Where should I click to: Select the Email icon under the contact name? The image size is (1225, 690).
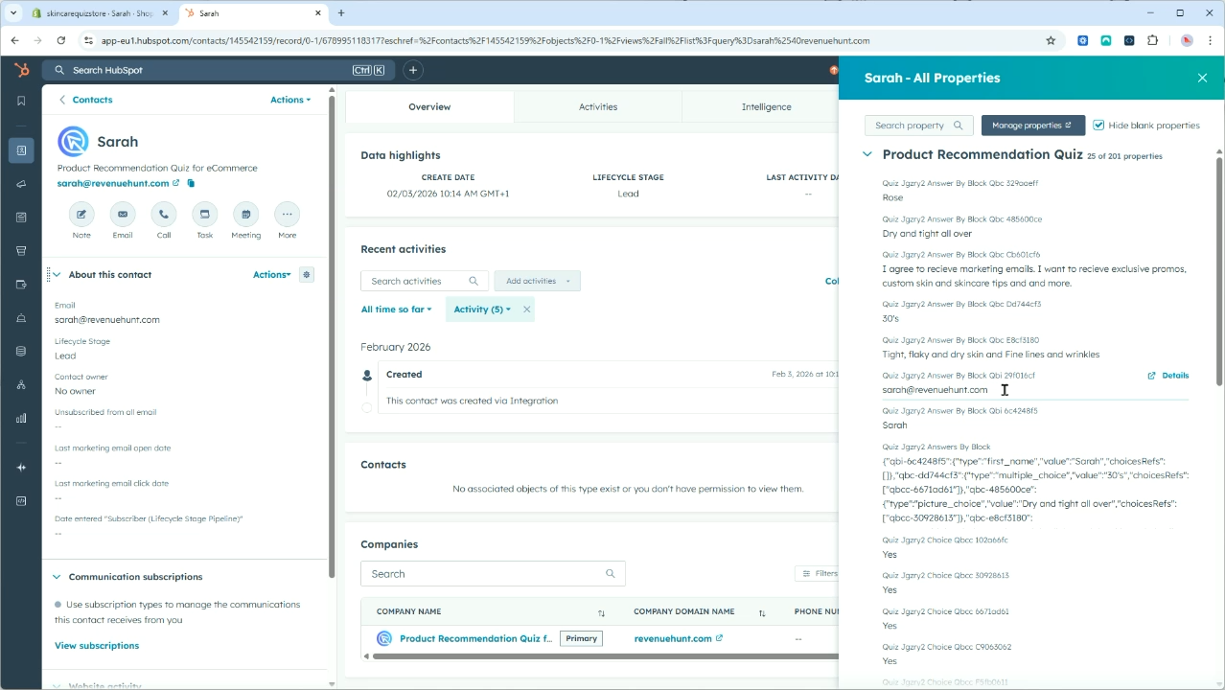click(x=123, y=215)
